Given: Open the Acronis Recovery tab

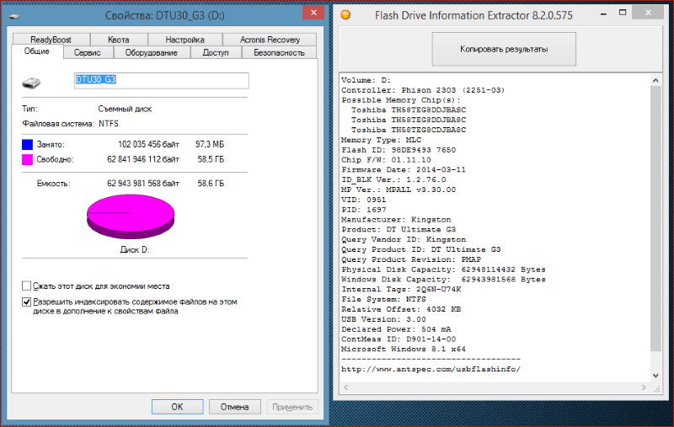Looking at the screenshot, I should [270, 40].
